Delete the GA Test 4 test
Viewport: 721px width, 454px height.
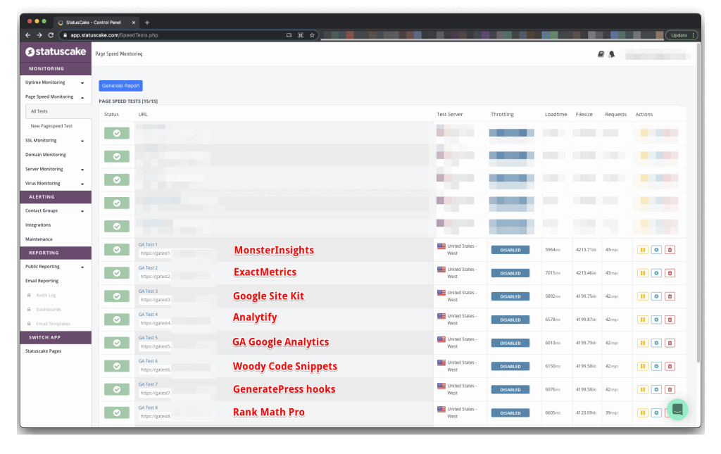click(x=670, y=320)
